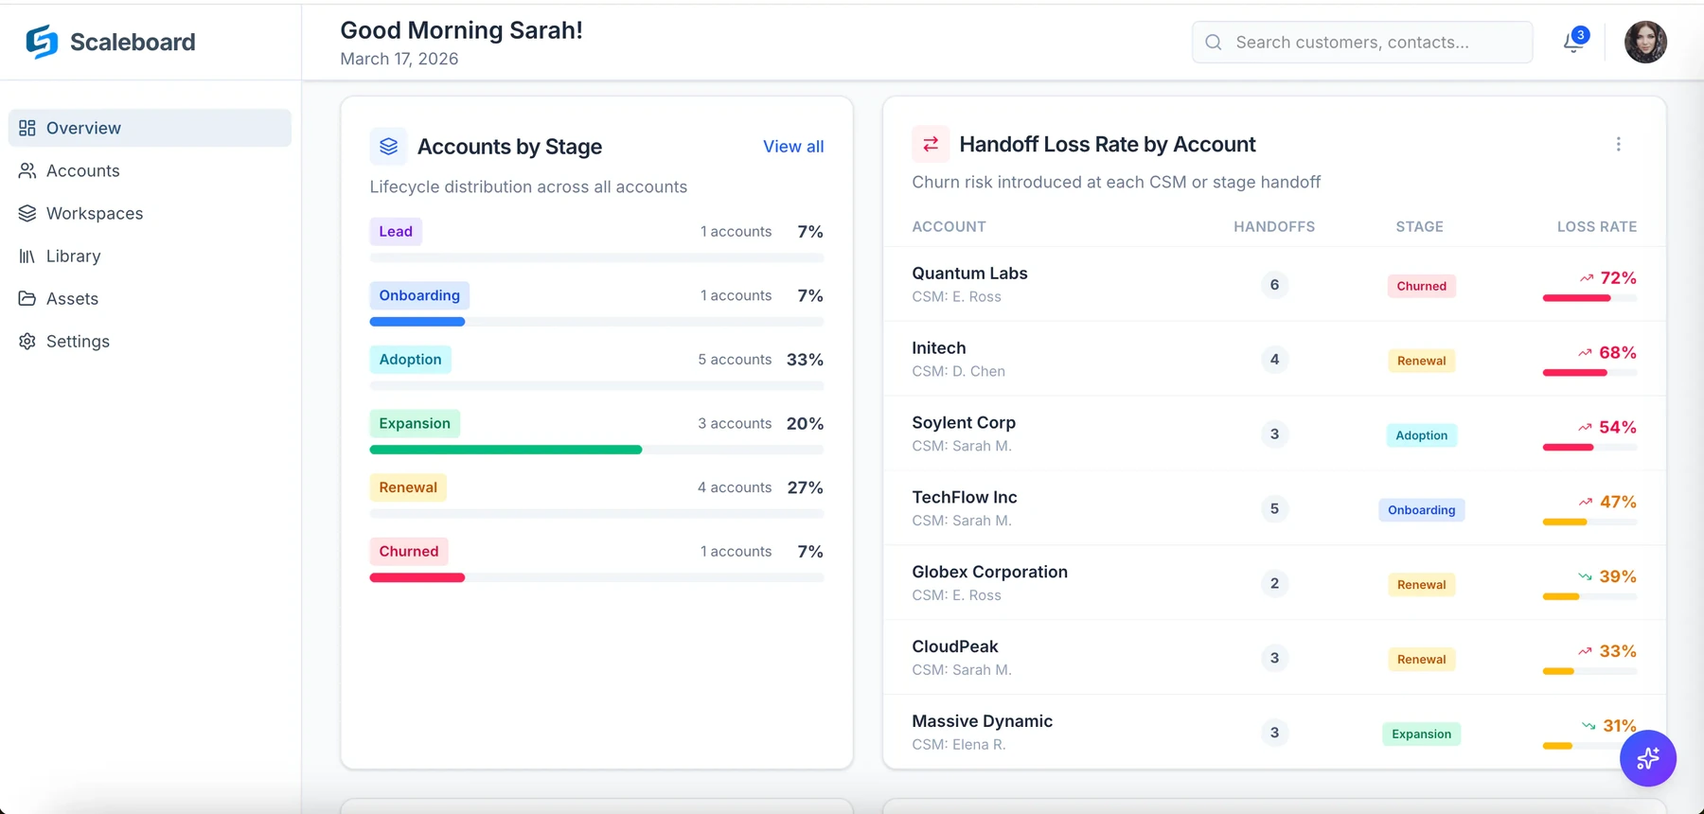Focus the Search customers, contacts field
The height and width of the screenshot is (814, 1704).
pos(1362,43)
